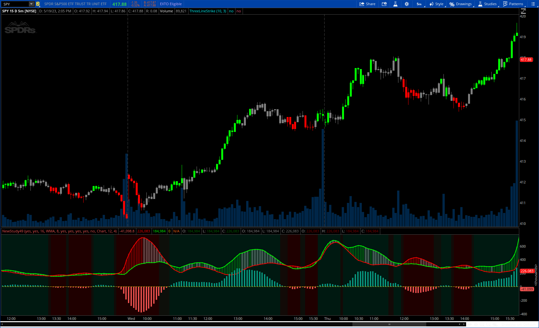Viewport: 539px width, 328px height.
Task: Click the Volume label in status line
Action: pyautogui.click(x=166, y=11)
